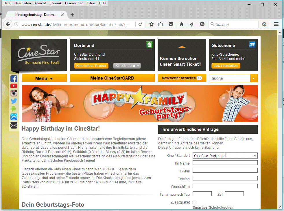Click the paper plane send icon in toolbar
Screen dimensions: 284x211
tap(191, 24)
